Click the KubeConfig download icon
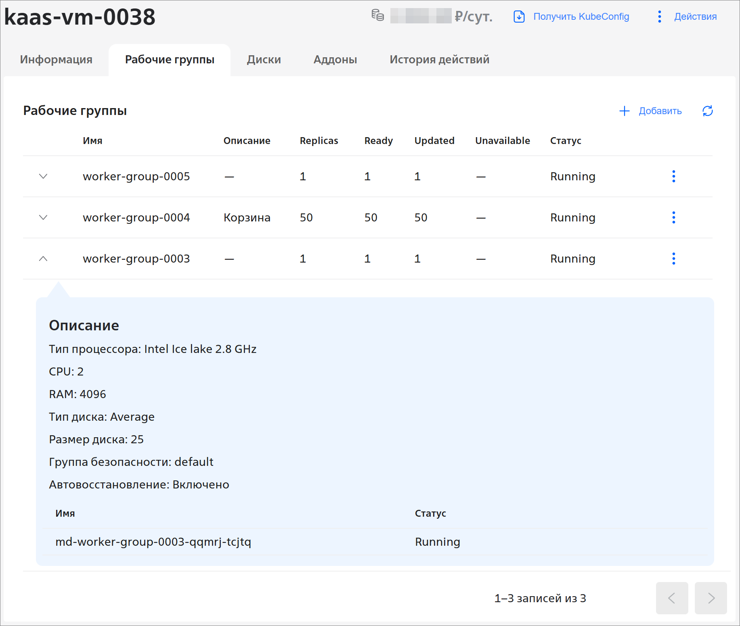This screenshot has width=740, height=626. (519, 17)
